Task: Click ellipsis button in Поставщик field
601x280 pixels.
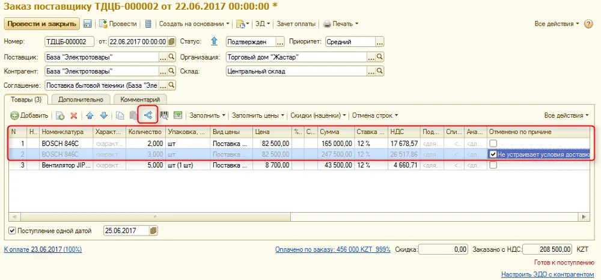Action: coord(163,57)
